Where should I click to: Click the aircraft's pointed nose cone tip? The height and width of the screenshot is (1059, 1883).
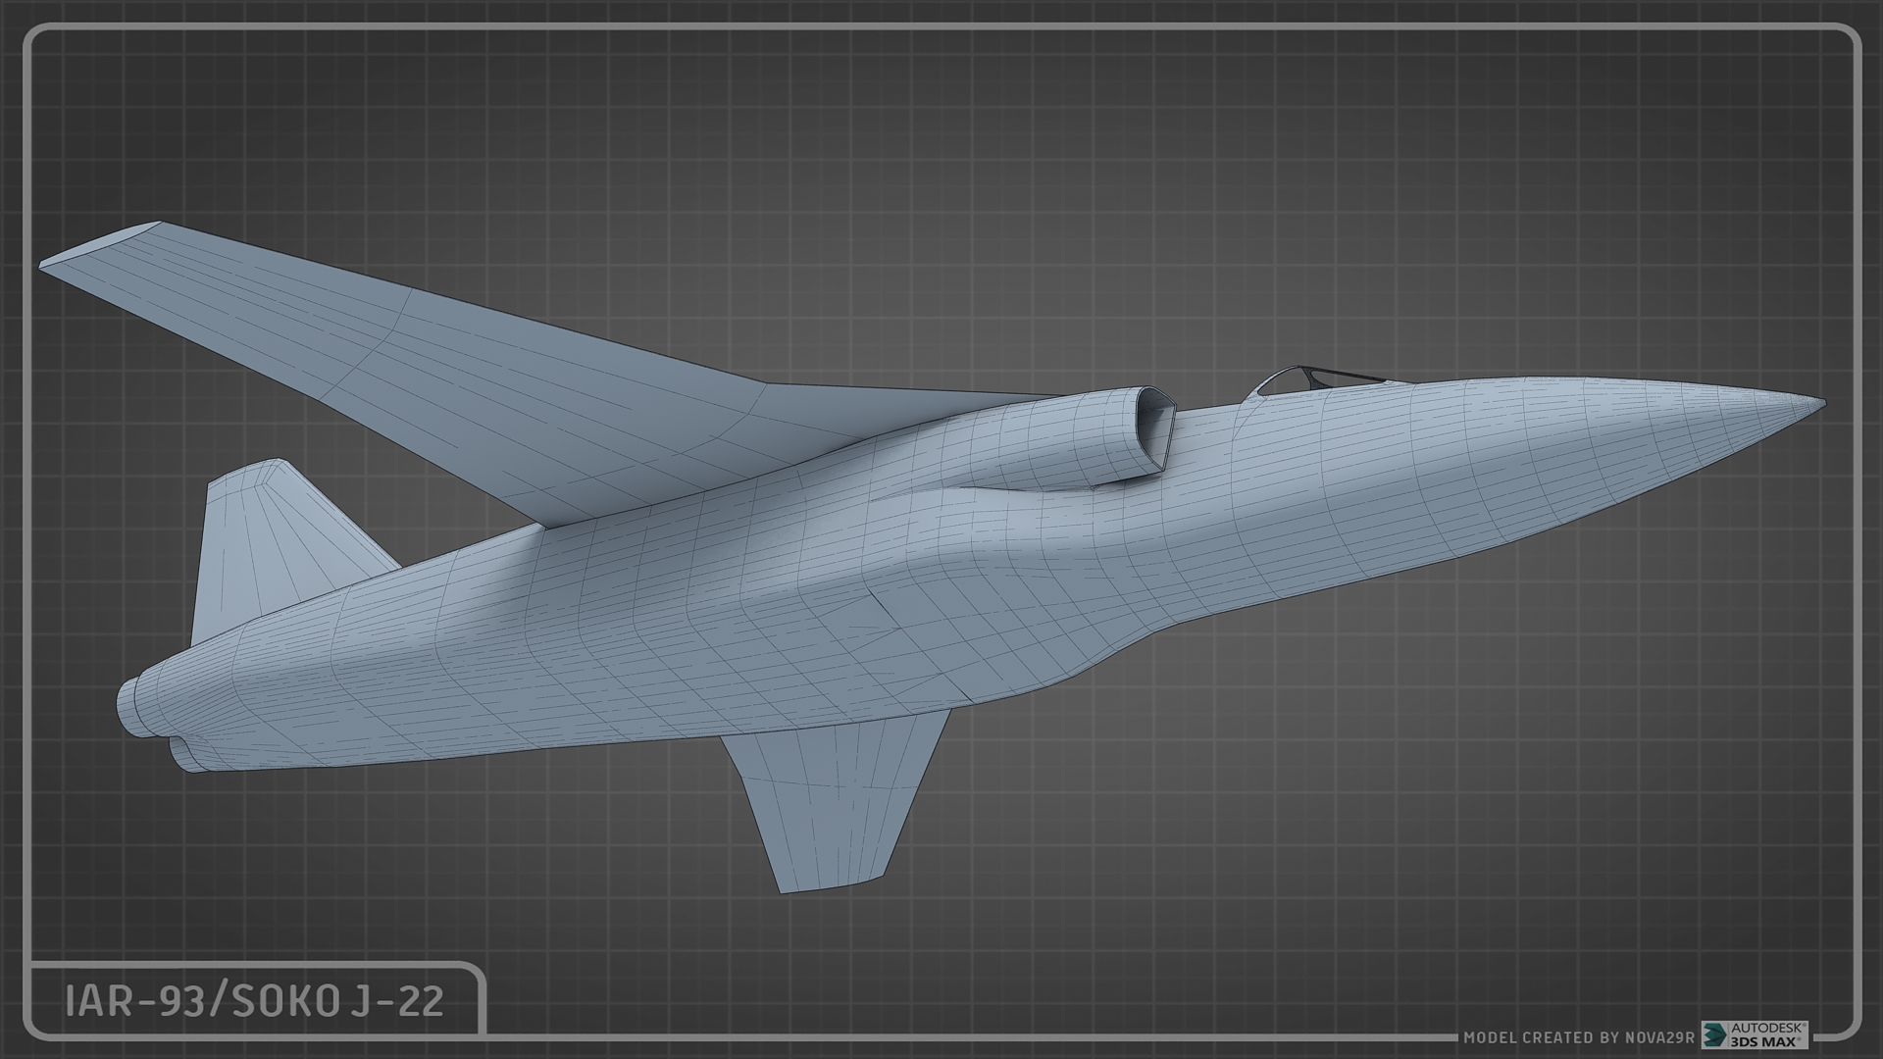1819,402
